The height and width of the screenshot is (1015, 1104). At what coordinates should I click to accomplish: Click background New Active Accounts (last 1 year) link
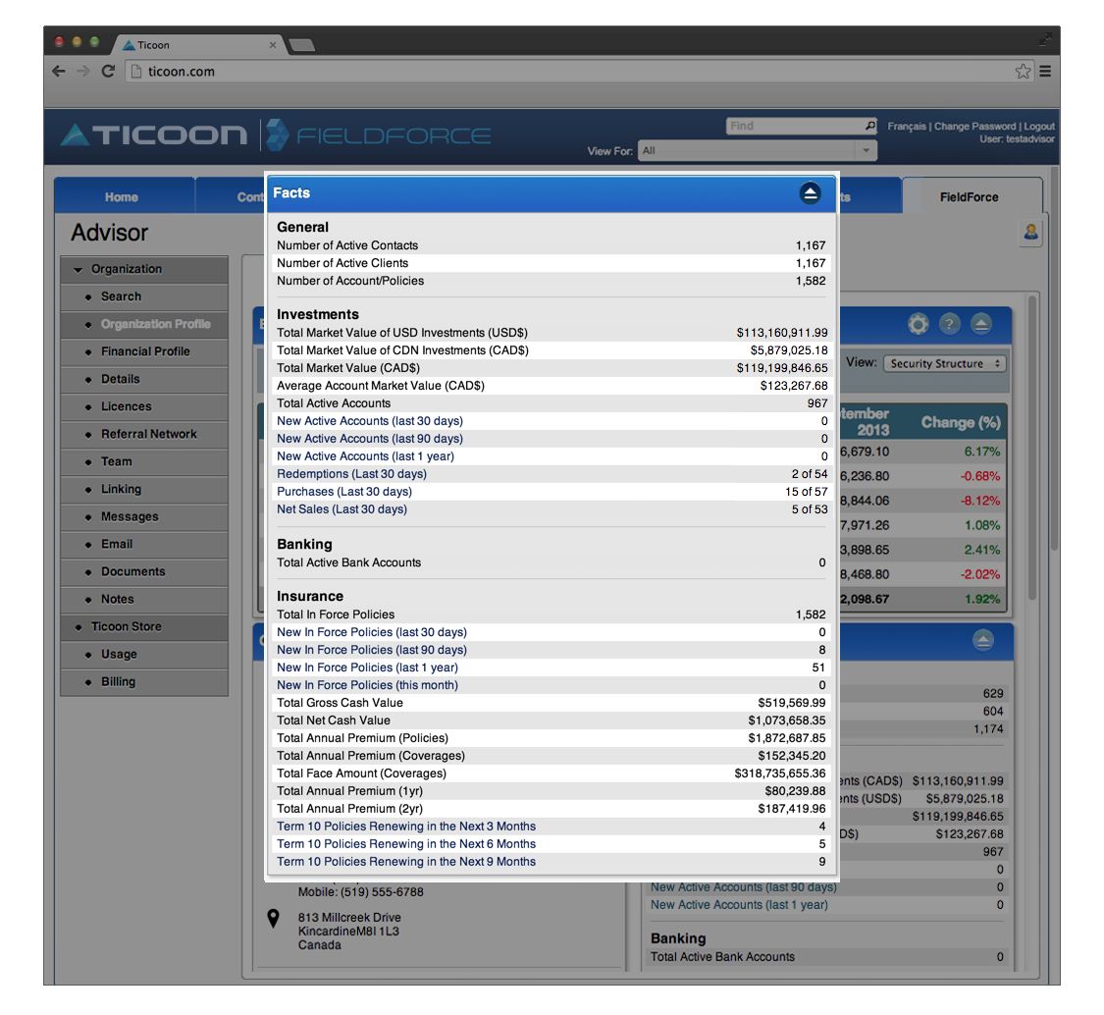(739, 905)
